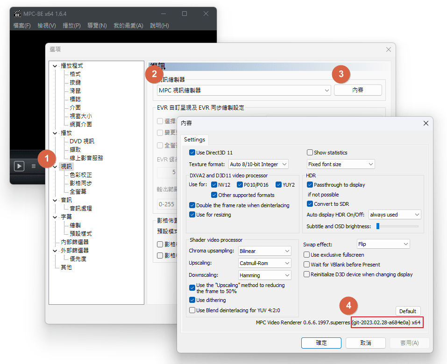Enable Use exclusive fullscreen checkbox
The image size is (447, 364).
pyautogui.click(x=307, y=255)
